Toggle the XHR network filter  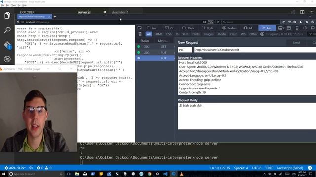pyautogui.click(x=185, y=34)
